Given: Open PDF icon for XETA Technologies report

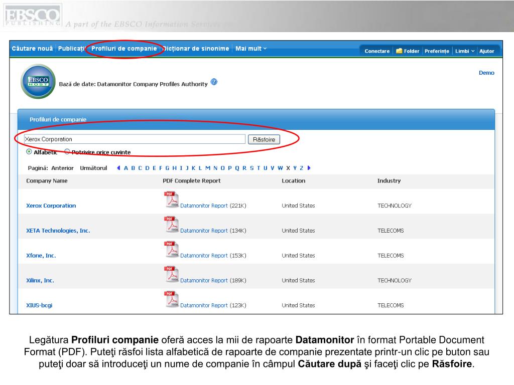Looking at the screenshot, I should point(171,224).
